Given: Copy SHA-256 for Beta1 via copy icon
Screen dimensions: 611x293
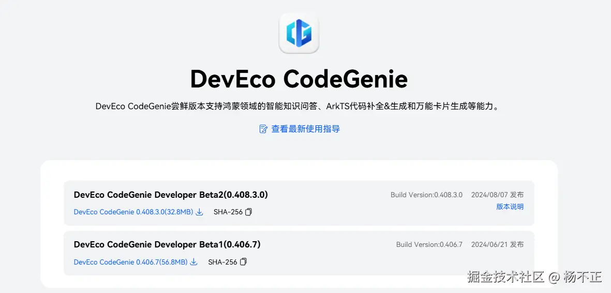Looking at the screenshot, I should pyautogui.click(x=243, y=262).
